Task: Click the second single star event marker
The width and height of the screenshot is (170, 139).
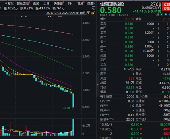Action: pyautogui.click(x=26, y=17)
